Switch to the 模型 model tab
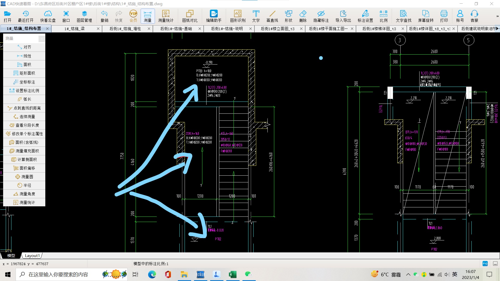 coord(11,256)
